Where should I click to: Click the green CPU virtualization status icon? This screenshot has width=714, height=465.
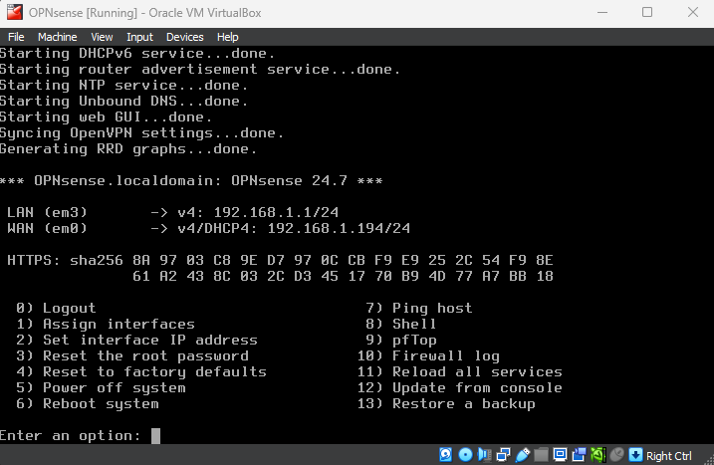[x=596, y=455]
